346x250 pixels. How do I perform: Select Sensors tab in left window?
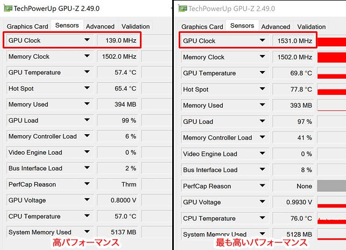[x=67, y=25]
